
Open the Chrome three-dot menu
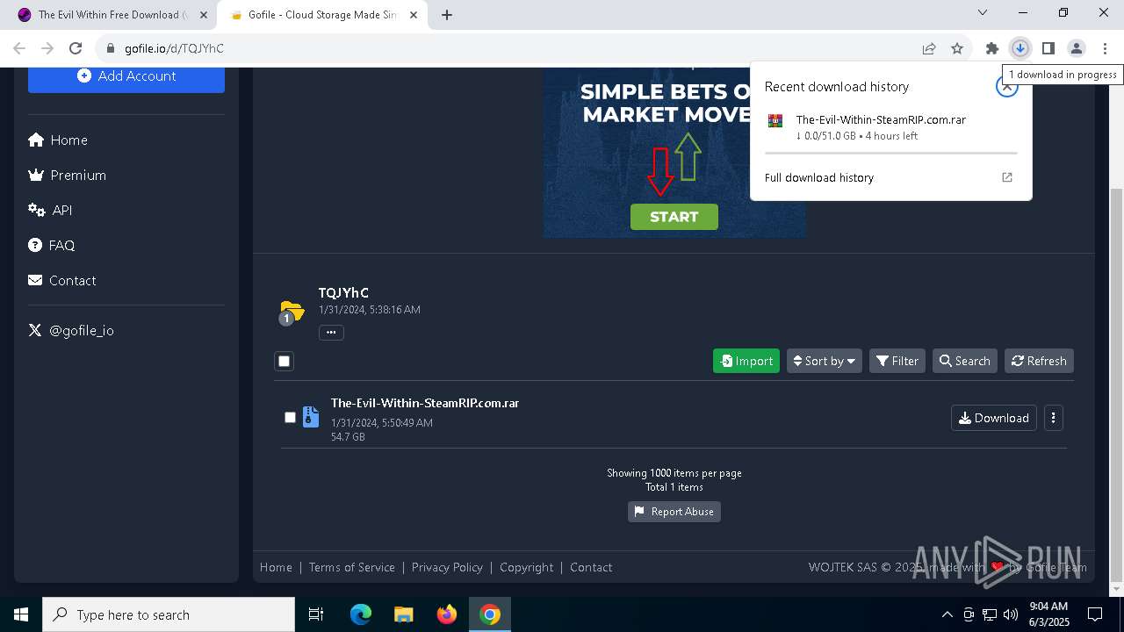point(1105,48)
